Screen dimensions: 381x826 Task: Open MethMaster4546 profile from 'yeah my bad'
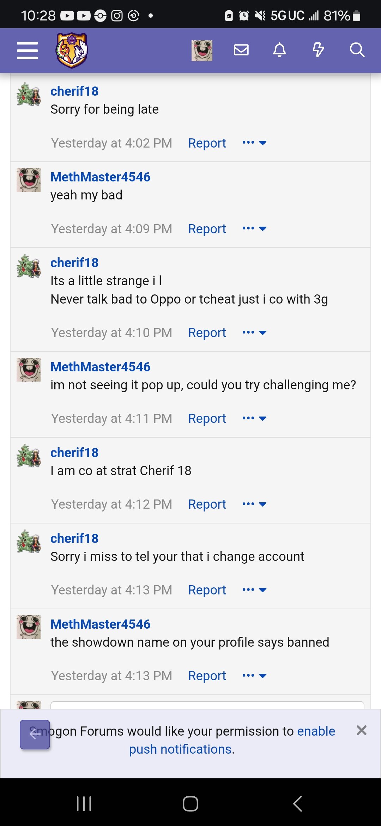[100, 177]
